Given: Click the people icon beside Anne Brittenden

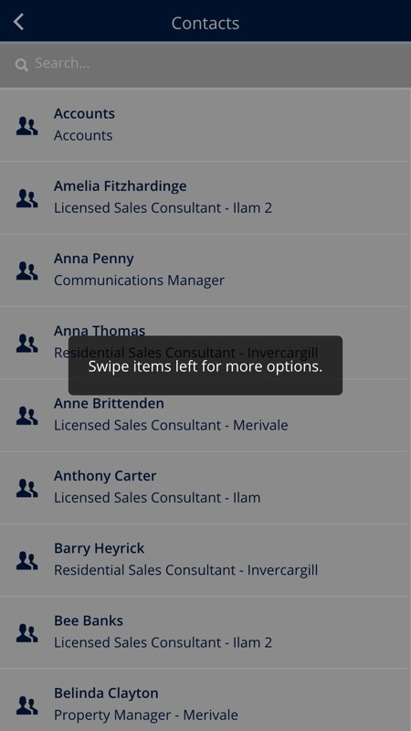Looking at the screenshot, I should pyautogui.click(x=27, y=416).
